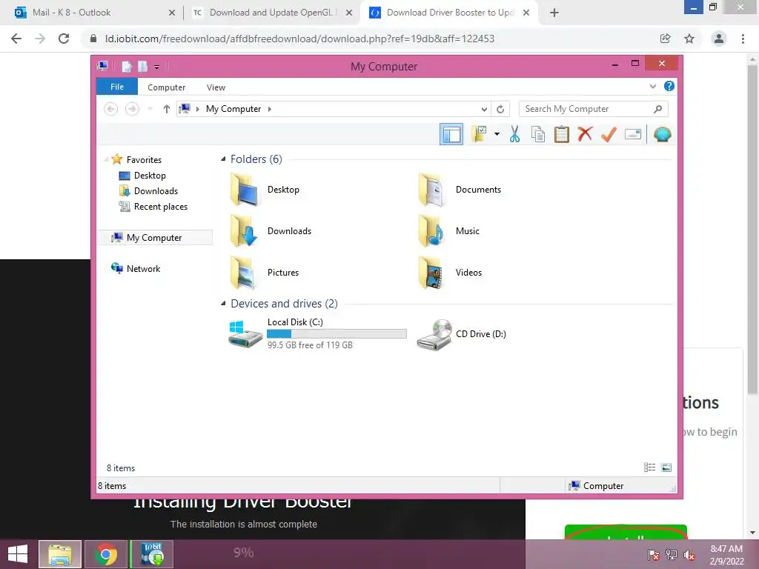
Task: Select the Desktop folder icon
Action: [x=245, y=190]
